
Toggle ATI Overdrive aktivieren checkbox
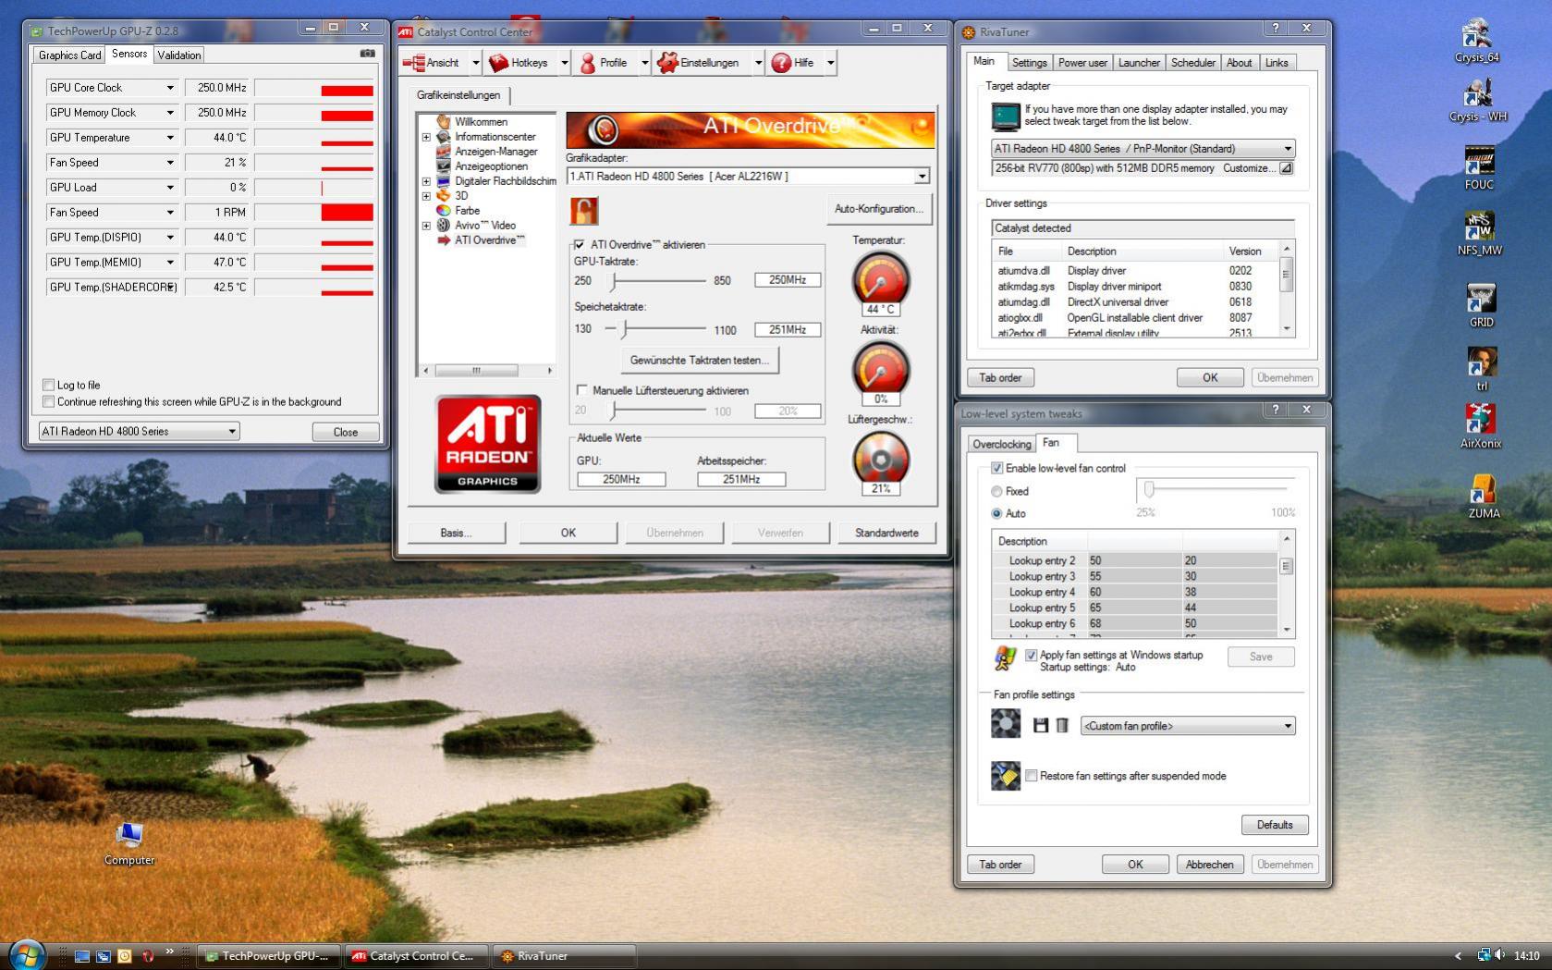(x=580, y=245)
